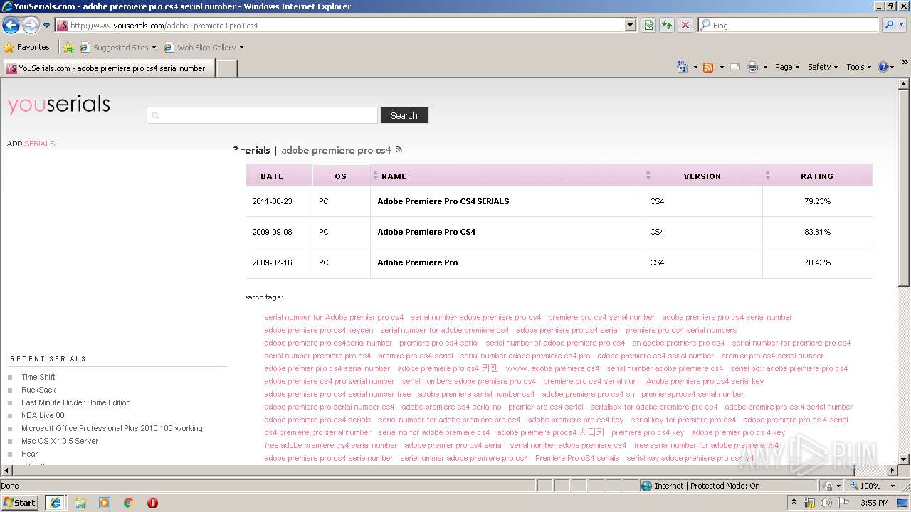Click the RSS feeds icon in command bar
Image resolution: width=911 pixels, height=512 pixels.
pyautogui.click(x=708, y=67)
